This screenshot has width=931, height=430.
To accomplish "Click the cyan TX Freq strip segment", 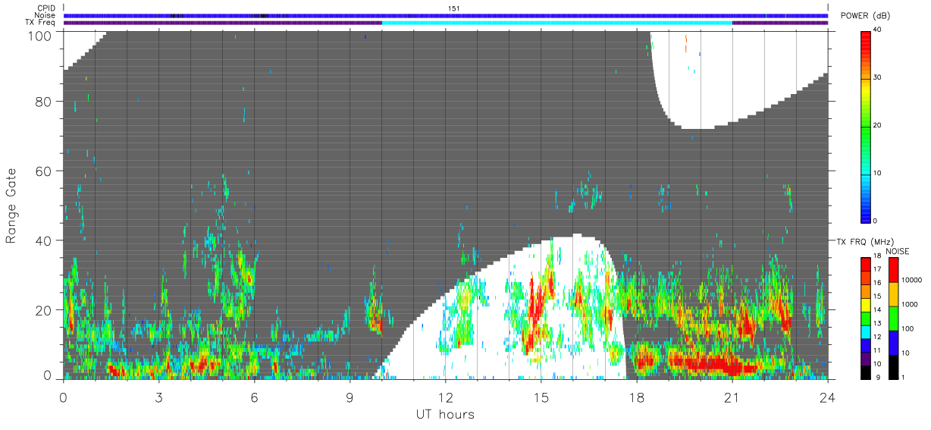I will (x=557, y=22).
